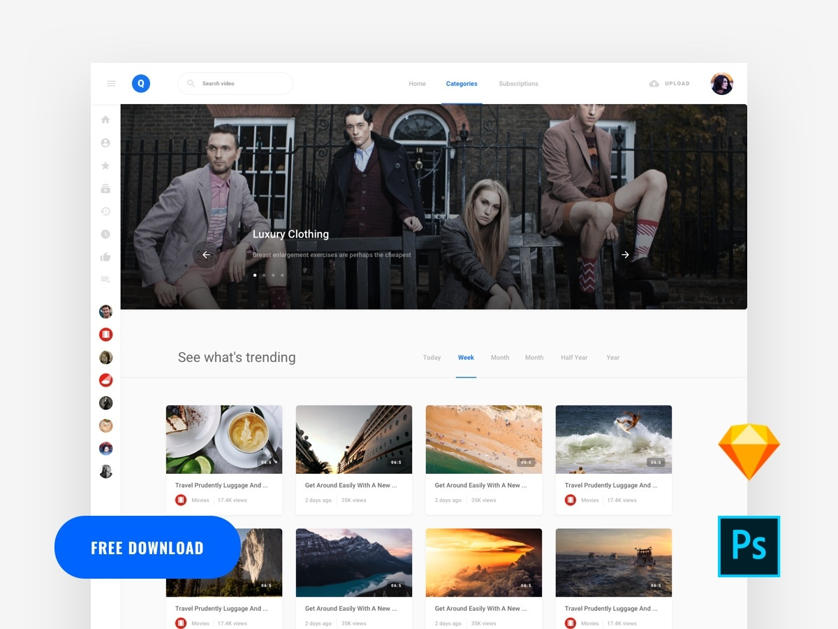838x629 pixels.
Task: Click the Home icon in the left sidebar
Action: click(105, 120)
